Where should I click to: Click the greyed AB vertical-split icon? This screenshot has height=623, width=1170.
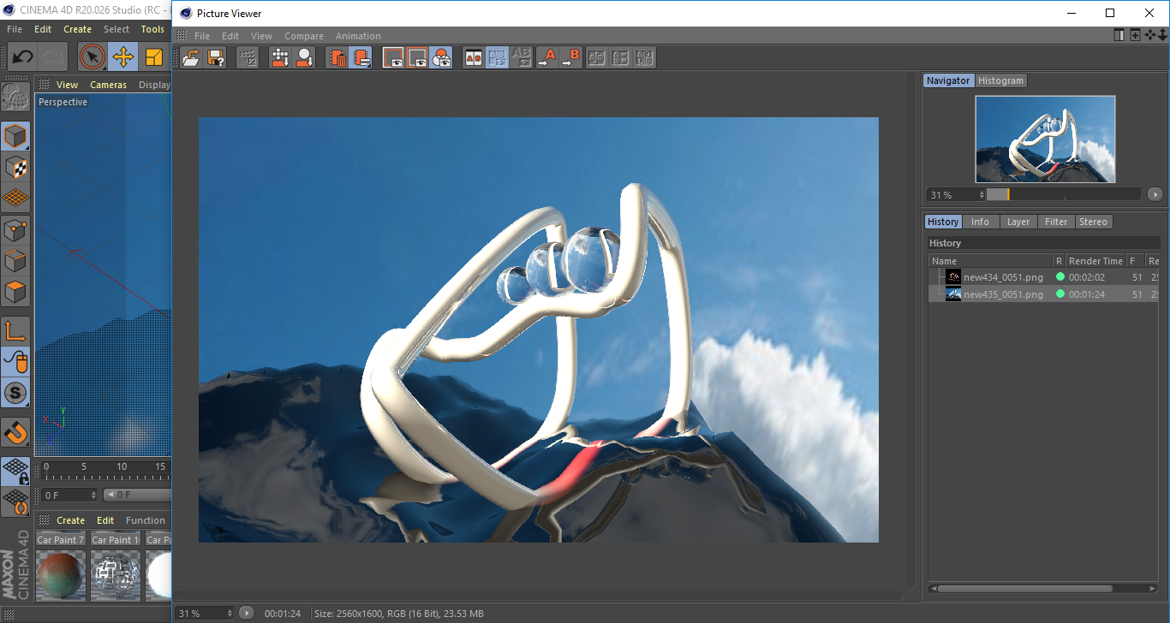point(597,57)
